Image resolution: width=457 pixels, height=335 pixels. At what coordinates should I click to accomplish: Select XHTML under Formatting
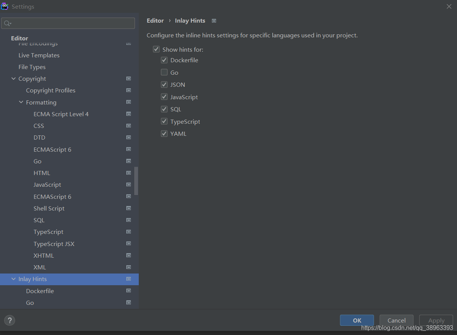(44, 255)
